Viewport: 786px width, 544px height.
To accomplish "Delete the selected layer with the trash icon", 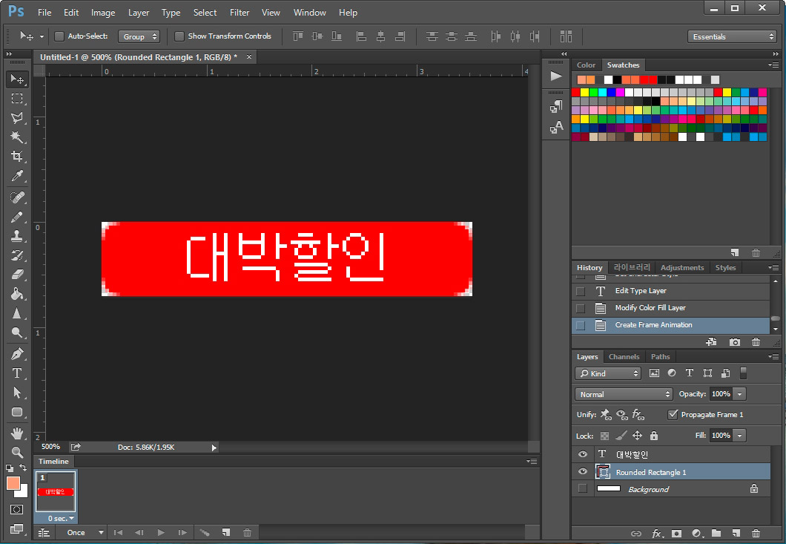I will [x=755, y=534].
